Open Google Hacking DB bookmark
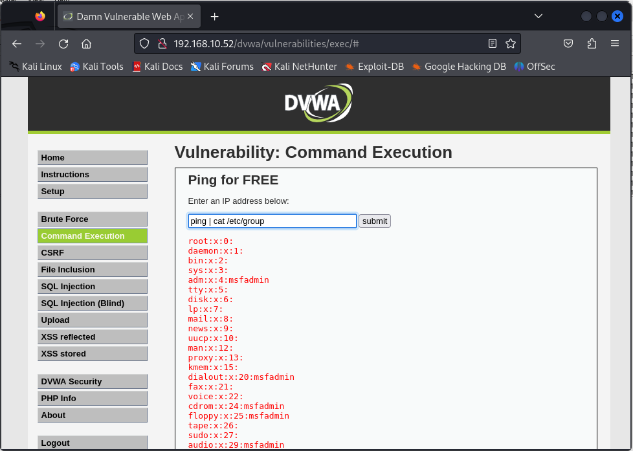Viewport: 633px width, 451px height. [x=459, y=67]
